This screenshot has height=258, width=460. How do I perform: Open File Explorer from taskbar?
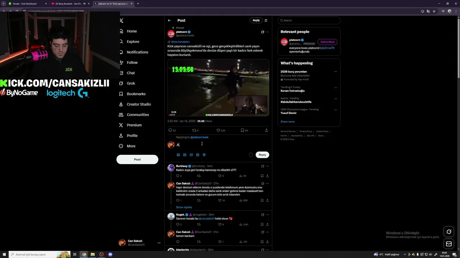[93, 254]
